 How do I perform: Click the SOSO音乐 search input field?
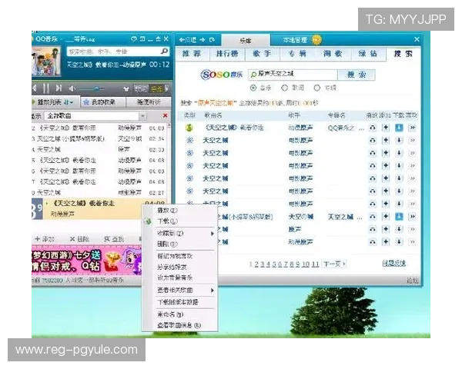293,74
